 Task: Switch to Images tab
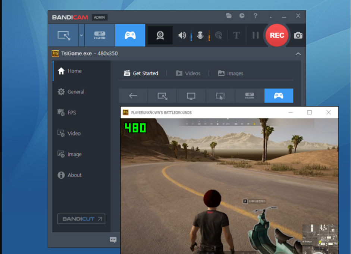coord(231,73)
